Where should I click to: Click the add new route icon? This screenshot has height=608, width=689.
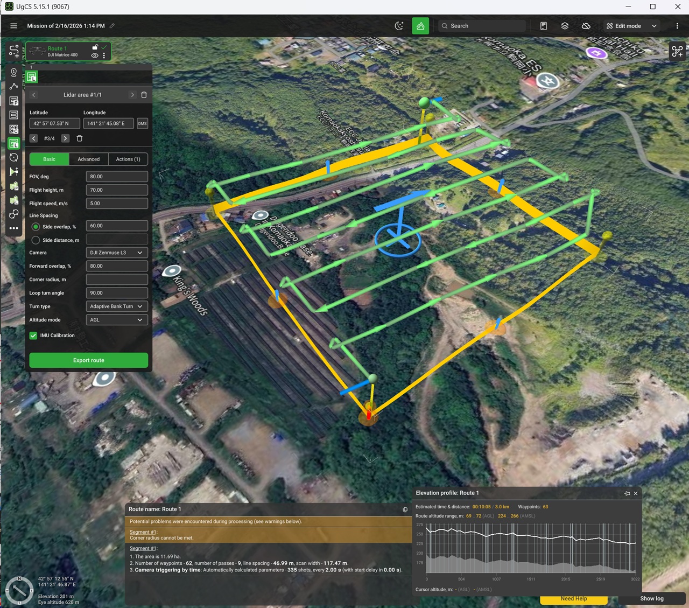click(14, 51)
